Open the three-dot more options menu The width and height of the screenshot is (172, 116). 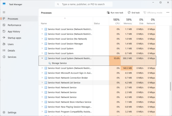[x=168, y=12]
